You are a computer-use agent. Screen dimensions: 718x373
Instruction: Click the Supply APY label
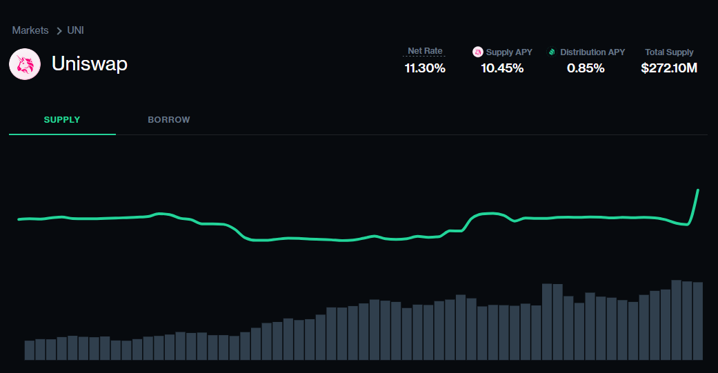click(x=509, y=52)
